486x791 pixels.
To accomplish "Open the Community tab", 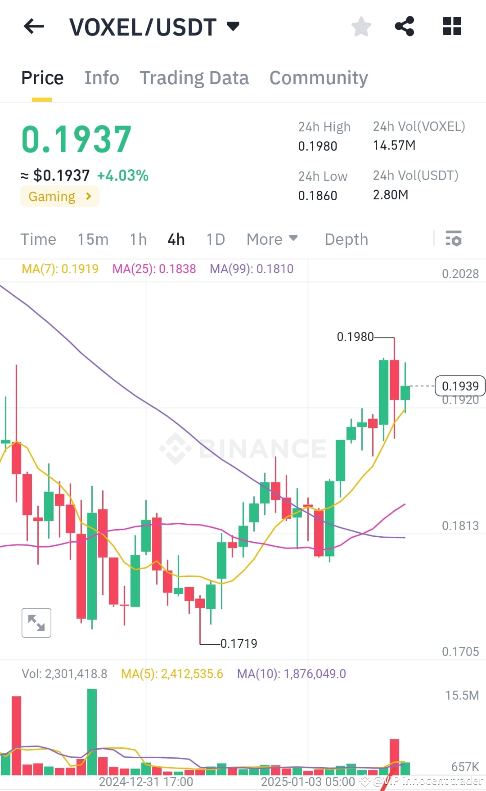I will (x=318, y=77).
